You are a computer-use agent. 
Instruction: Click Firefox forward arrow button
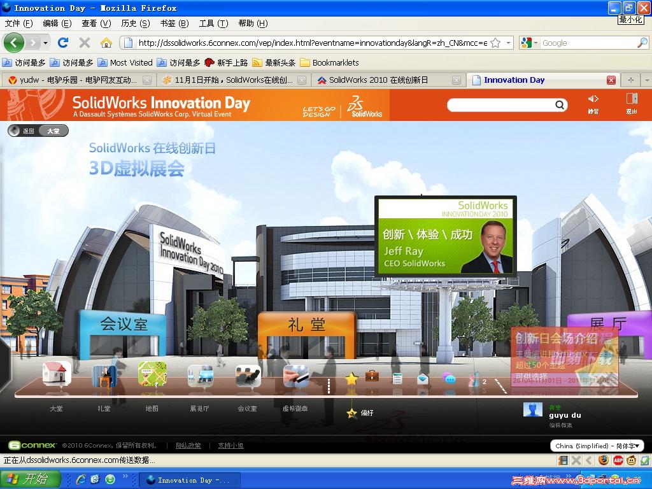[32, 43]
